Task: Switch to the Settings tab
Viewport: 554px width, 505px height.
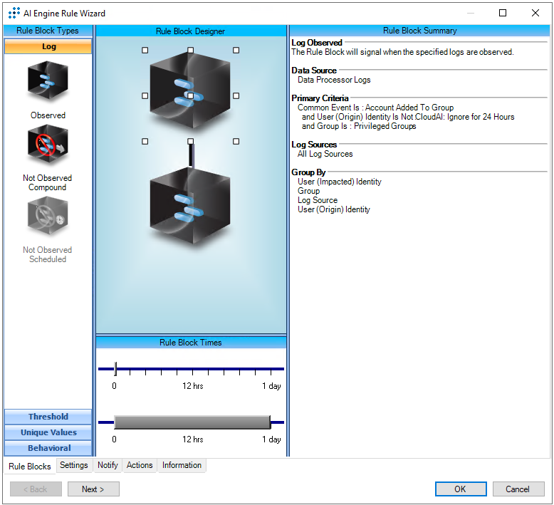Action: pyautogui.click(x=74, y=465)
